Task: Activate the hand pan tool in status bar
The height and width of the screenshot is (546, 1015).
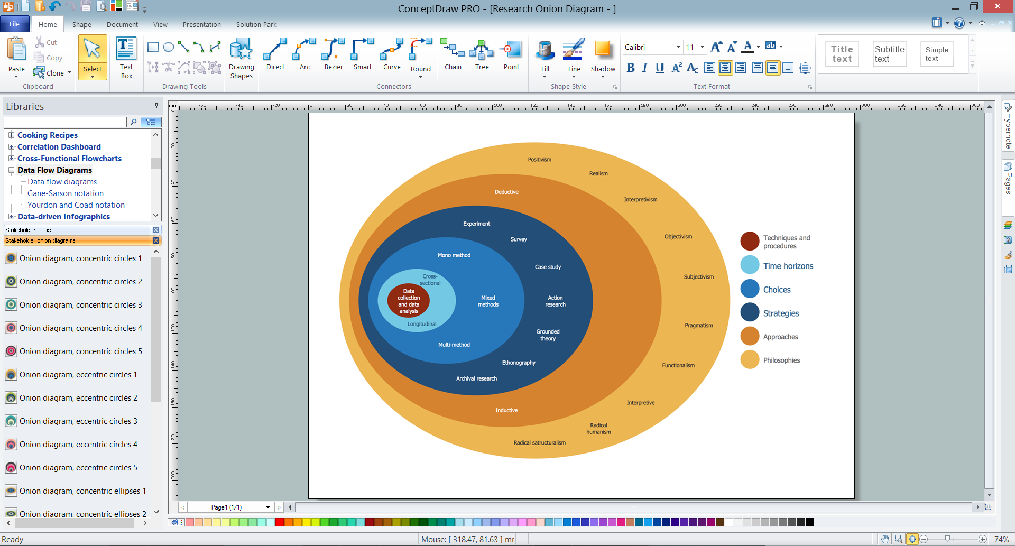Action: [x=884, y=539]
